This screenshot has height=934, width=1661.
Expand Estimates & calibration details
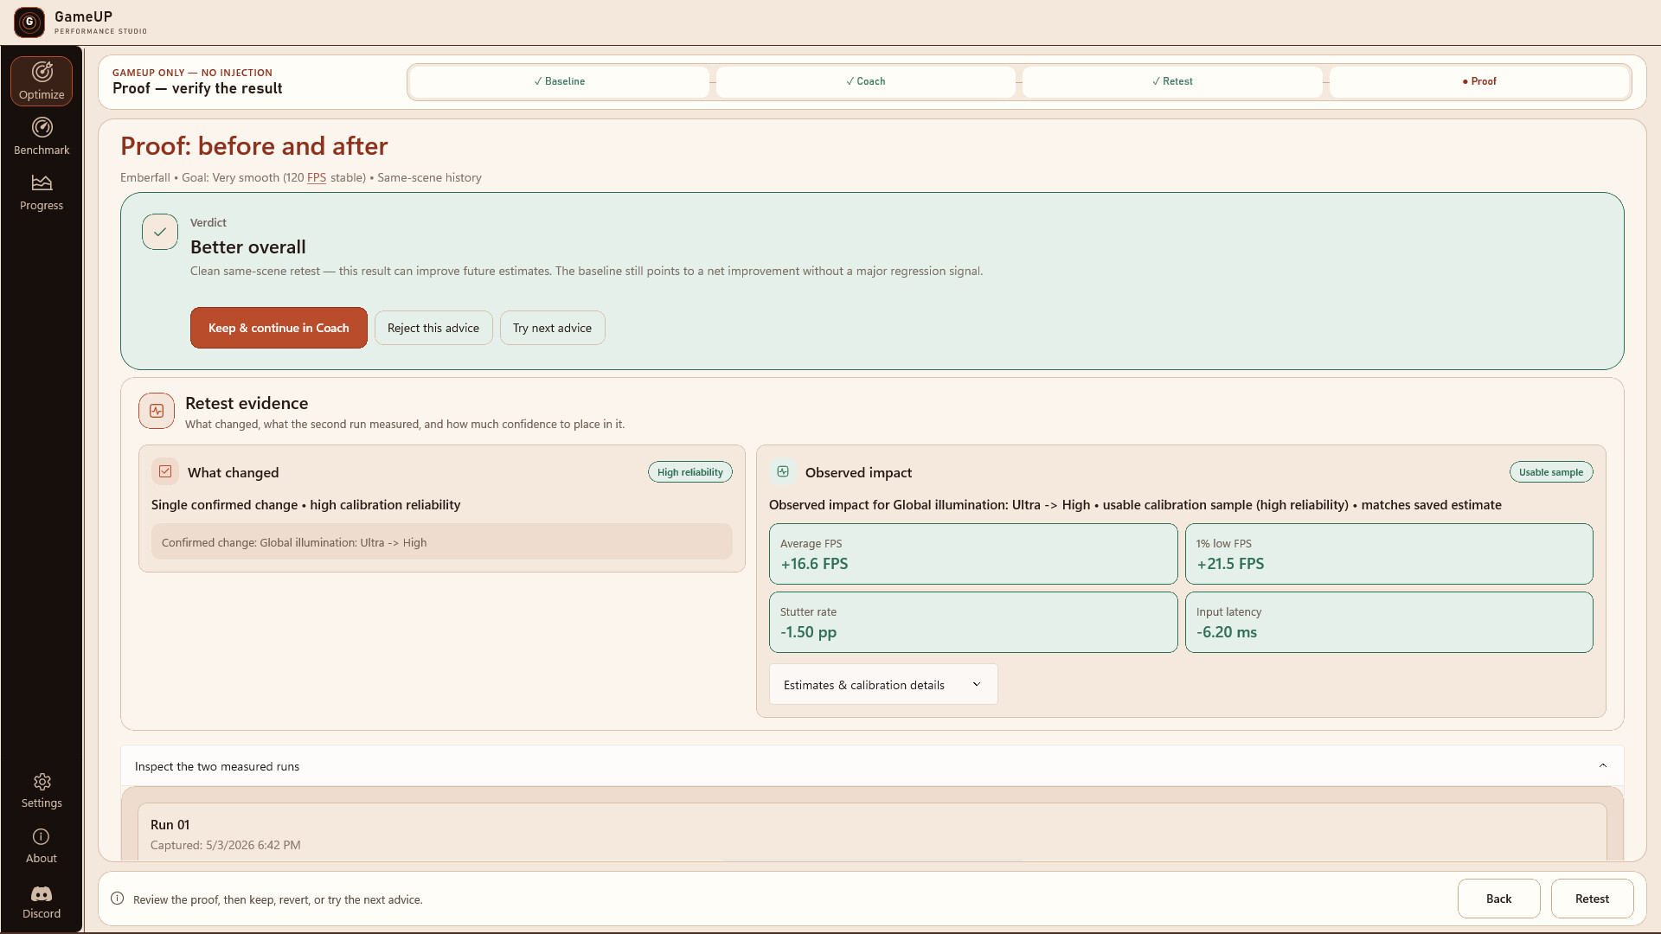click(883, 684)
